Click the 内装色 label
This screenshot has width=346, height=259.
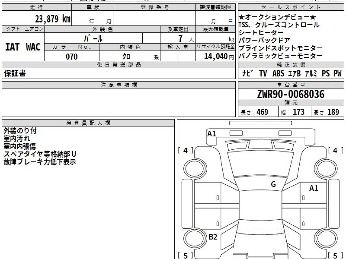tap(130, 47)
